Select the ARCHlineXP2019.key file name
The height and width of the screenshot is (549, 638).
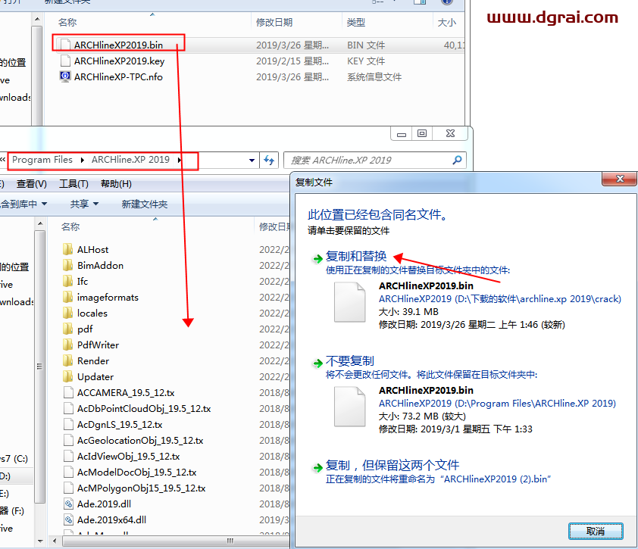click(x=119, y=61)
